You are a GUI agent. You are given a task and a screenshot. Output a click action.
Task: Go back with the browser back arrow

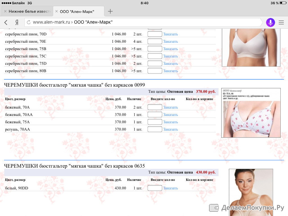(6, 22)
